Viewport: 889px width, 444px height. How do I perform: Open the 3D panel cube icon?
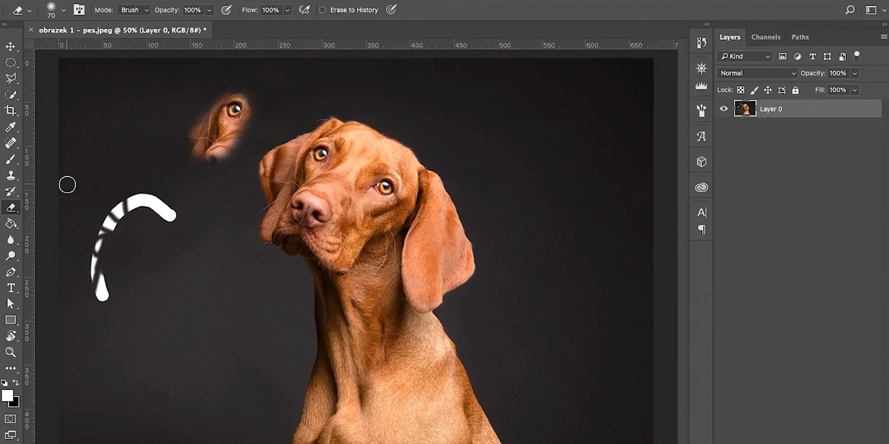pyautogui.click(x=701, y=162)
